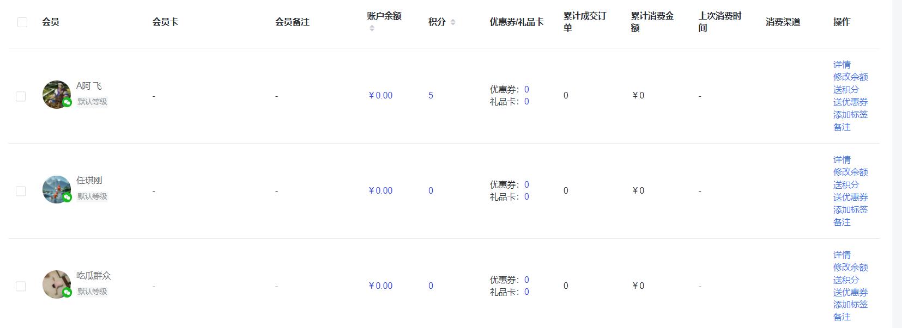Screen dimensions: 902x328
Task: Open A阿飞's points value 5
Action: pyautogui.click(x=431, y=96)
